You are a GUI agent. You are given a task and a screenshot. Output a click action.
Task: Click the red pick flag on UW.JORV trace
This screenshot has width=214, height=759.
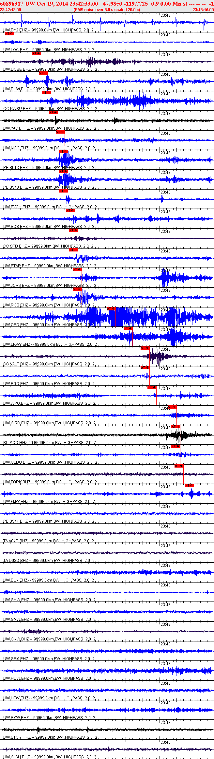tap(77, 269)
